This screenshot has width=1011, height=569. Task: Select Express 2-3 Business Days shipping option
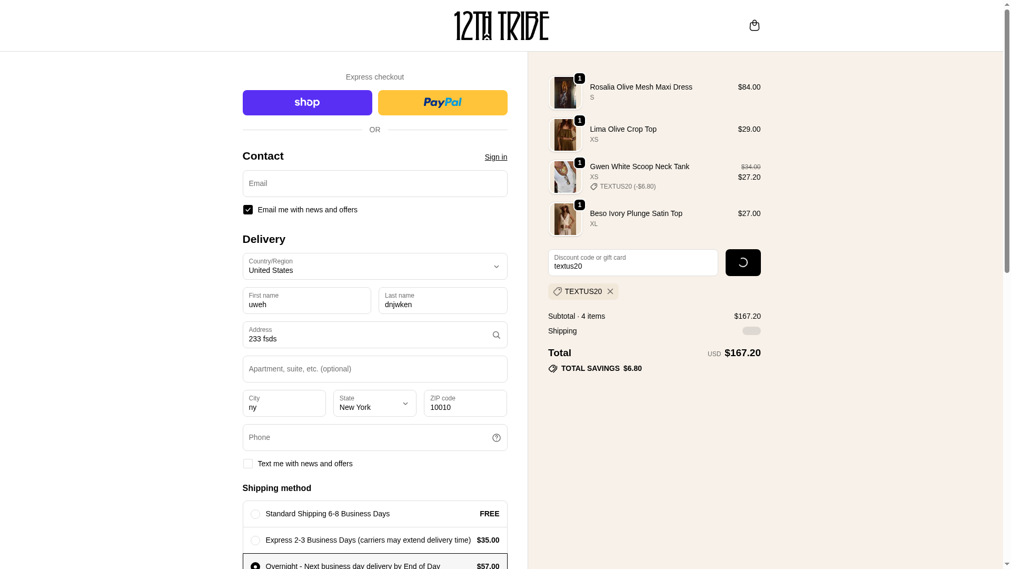coord(375,540)
